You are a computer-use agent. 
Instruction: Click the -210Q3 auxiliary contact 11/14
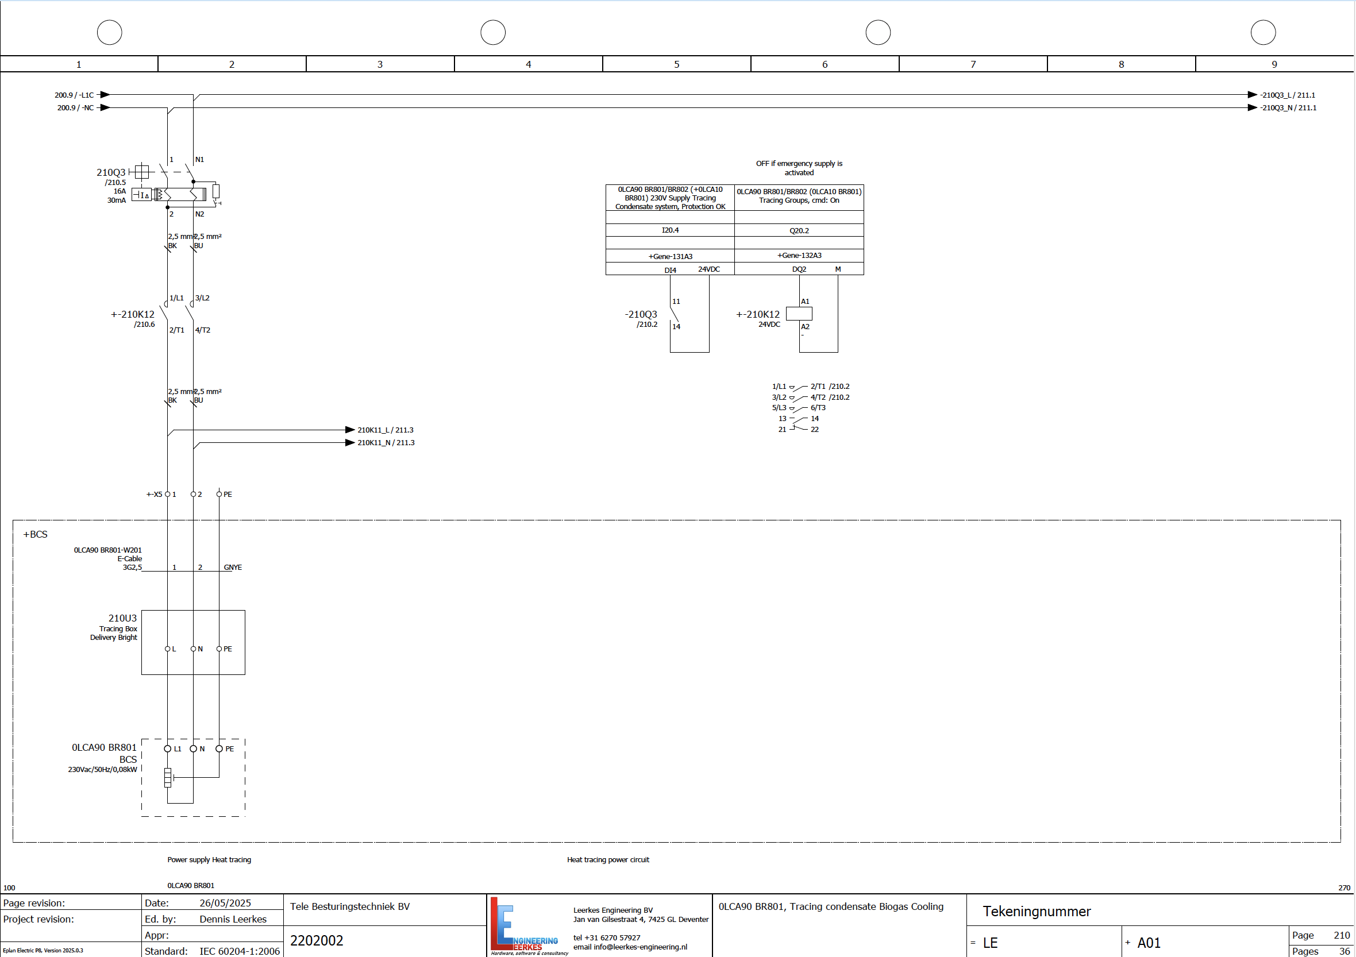(673, 314)
